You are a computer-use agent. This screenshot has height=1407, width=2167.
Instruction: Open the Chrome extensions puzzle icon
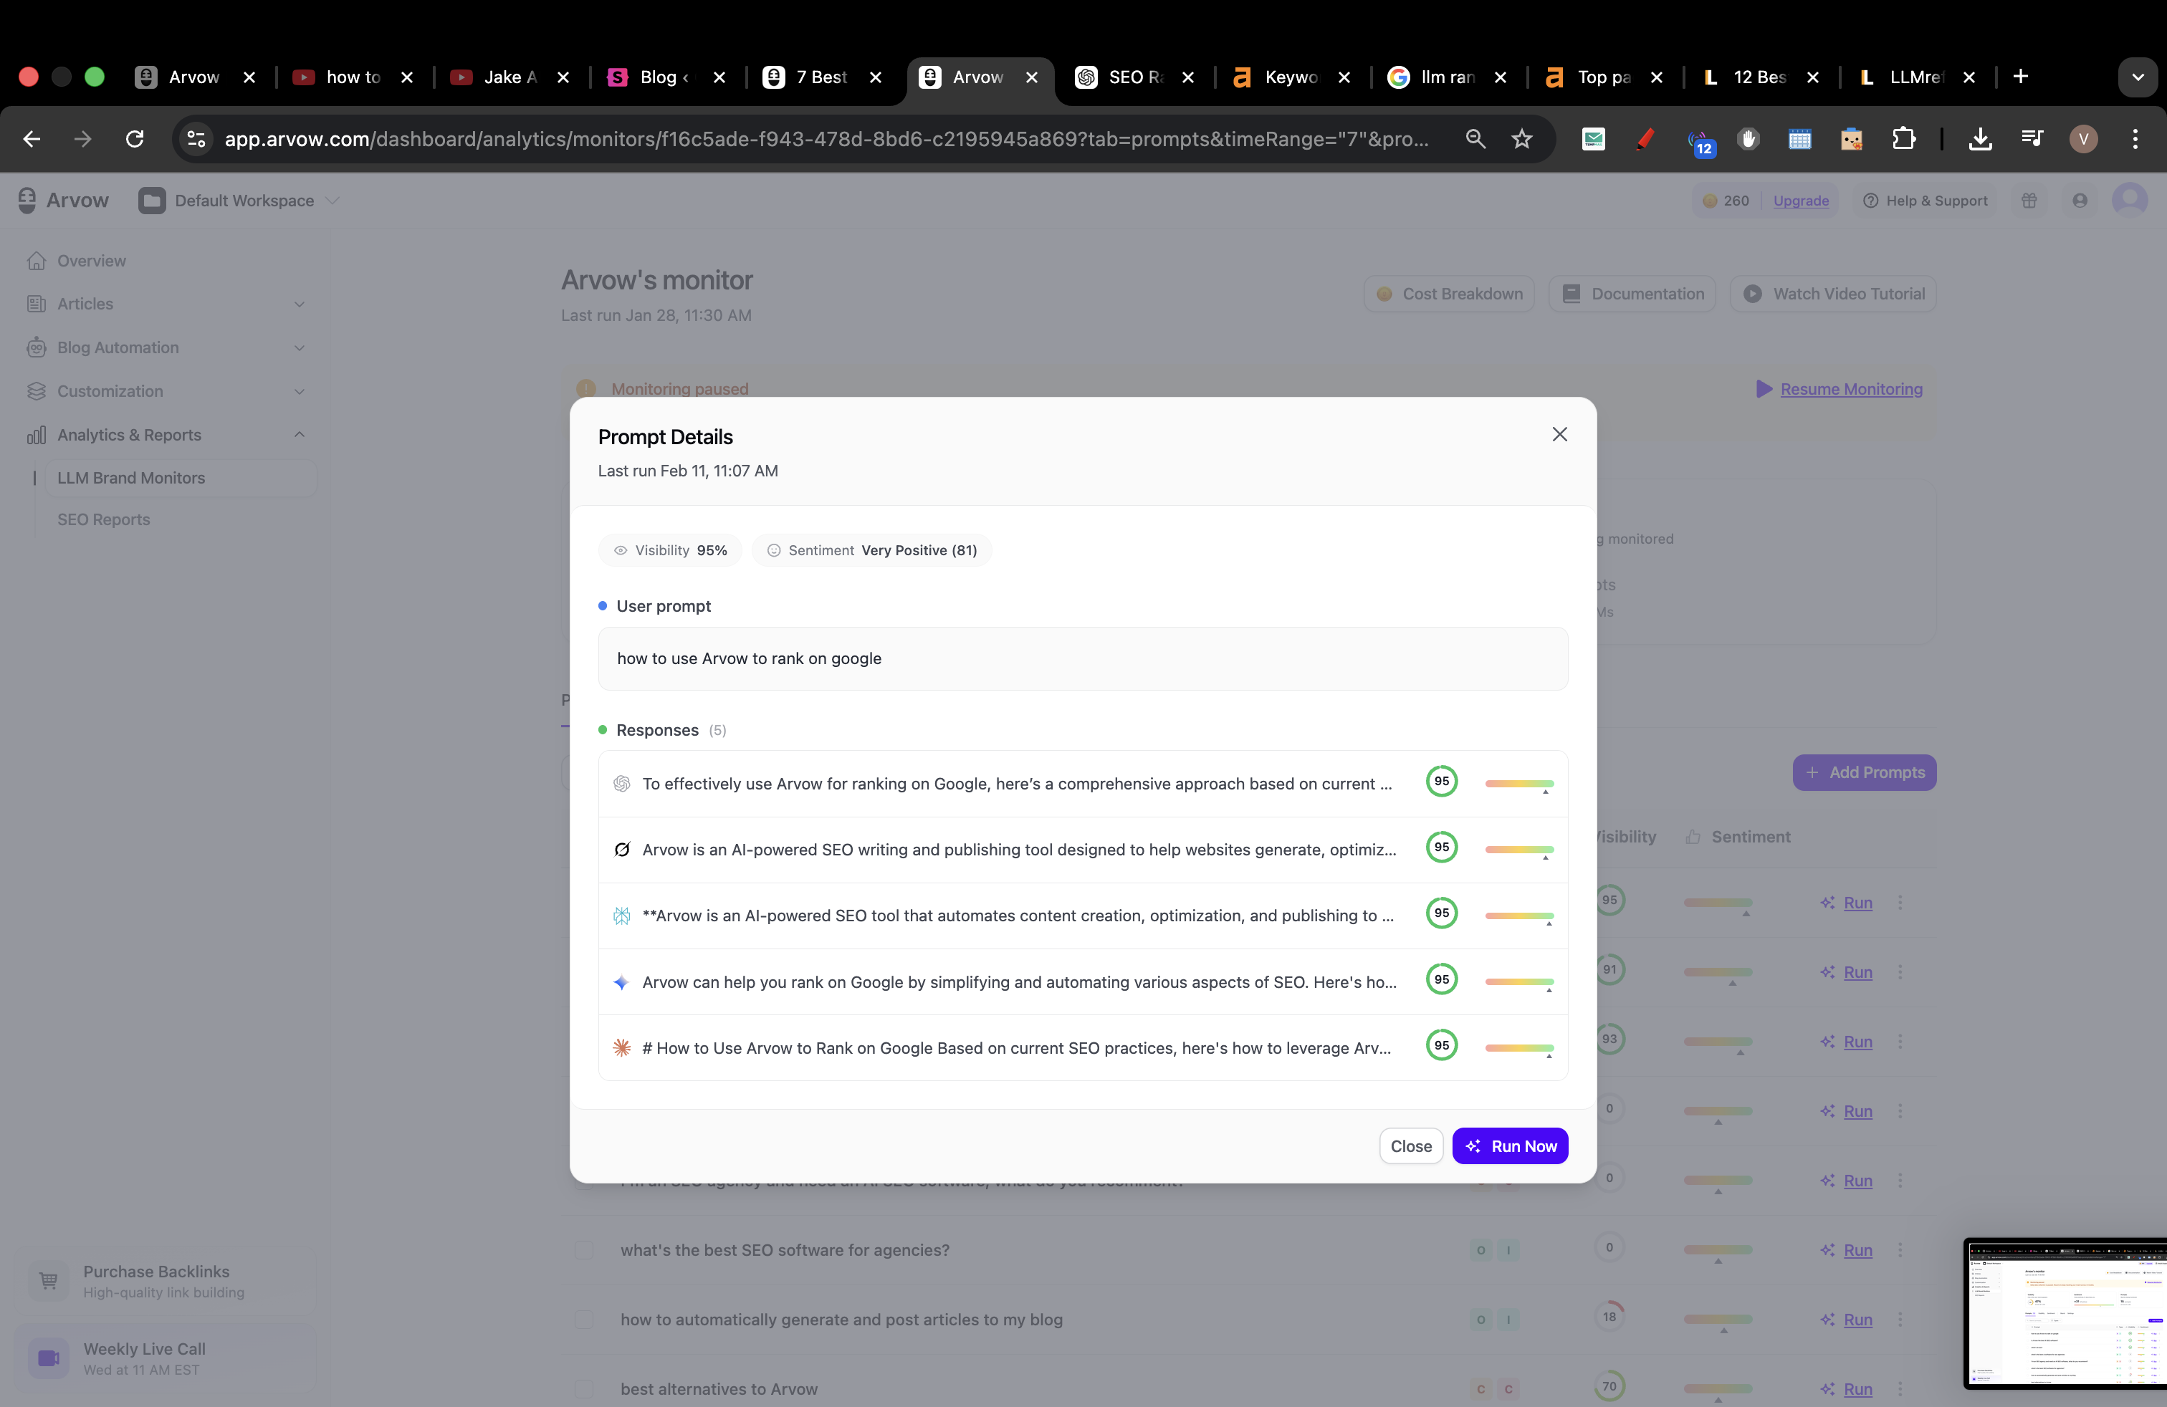pyautogui.click(x=1904, y=138)
